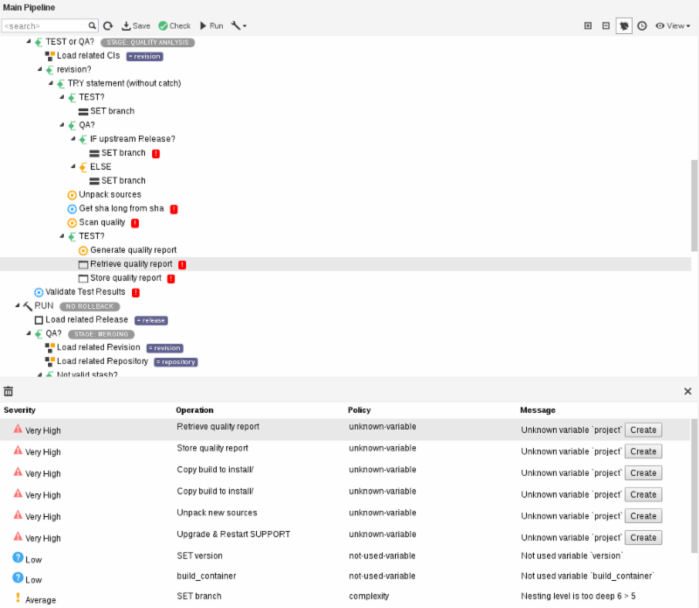Click the ELSE orange condition icon

tap(83, 167)
